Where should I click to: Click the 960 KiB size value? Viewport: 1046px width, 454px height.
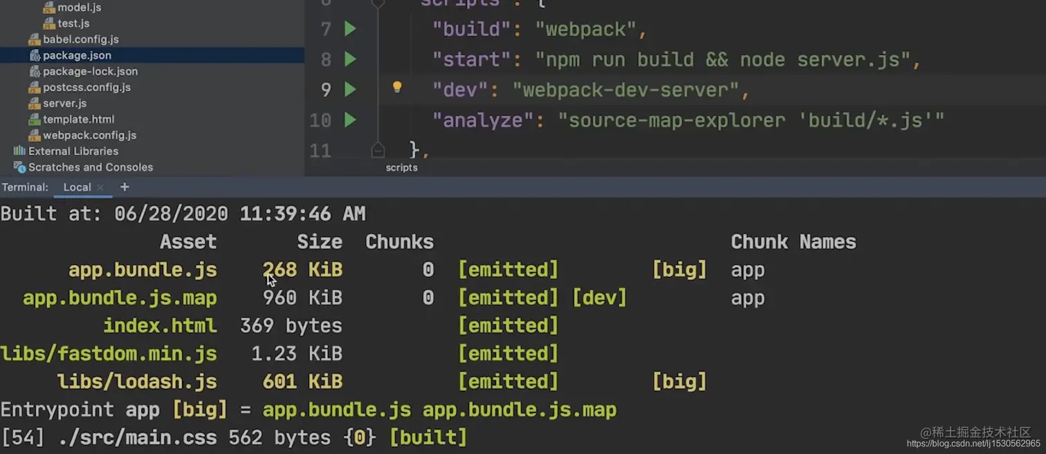[x=302, y=298]
